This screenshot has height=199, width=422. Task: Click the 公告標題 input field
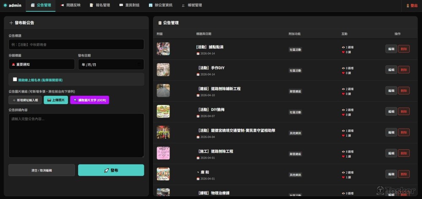pyautogui.click(x=76, y=44)
